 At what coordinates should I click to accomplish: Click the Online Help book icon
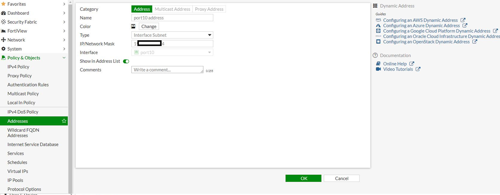coord(378,64)
